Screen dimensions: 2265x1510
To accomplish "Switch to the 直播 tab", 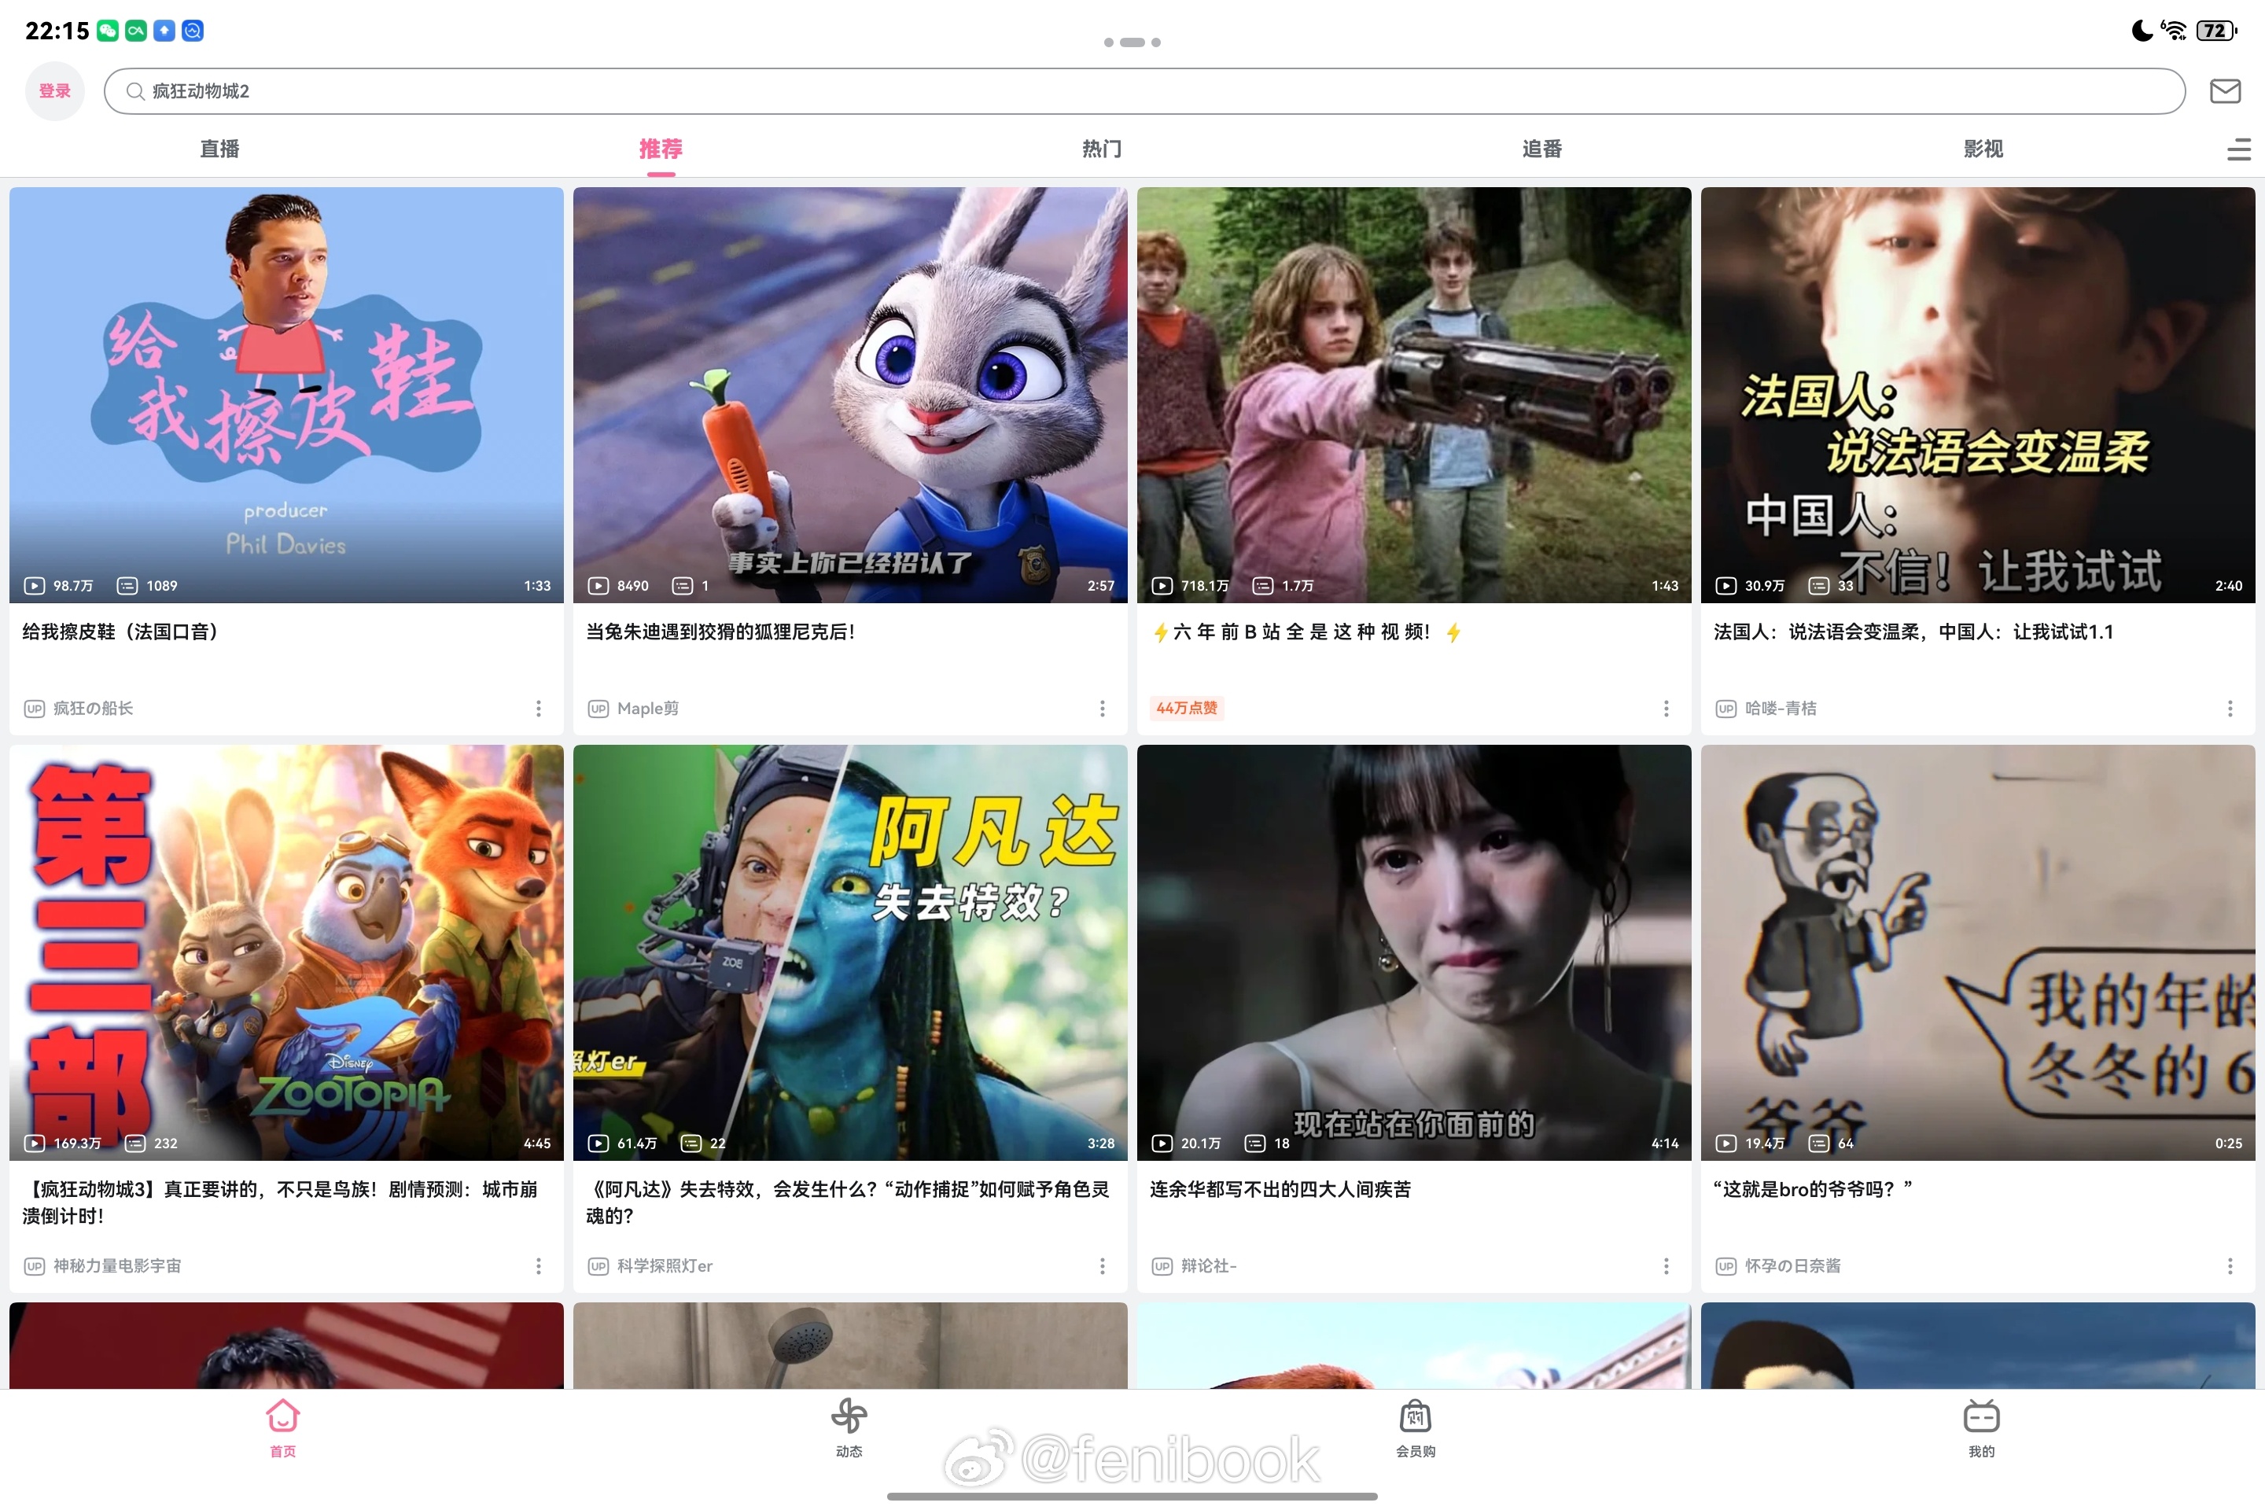I will click(219, 149).
